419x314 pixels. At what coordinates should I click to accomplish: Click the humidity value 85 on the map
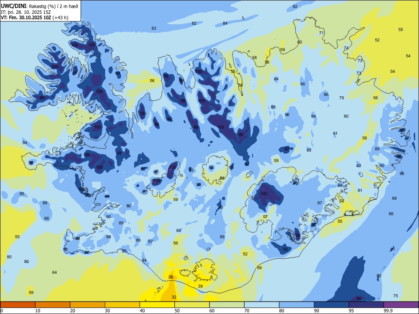tap(22, 193)
